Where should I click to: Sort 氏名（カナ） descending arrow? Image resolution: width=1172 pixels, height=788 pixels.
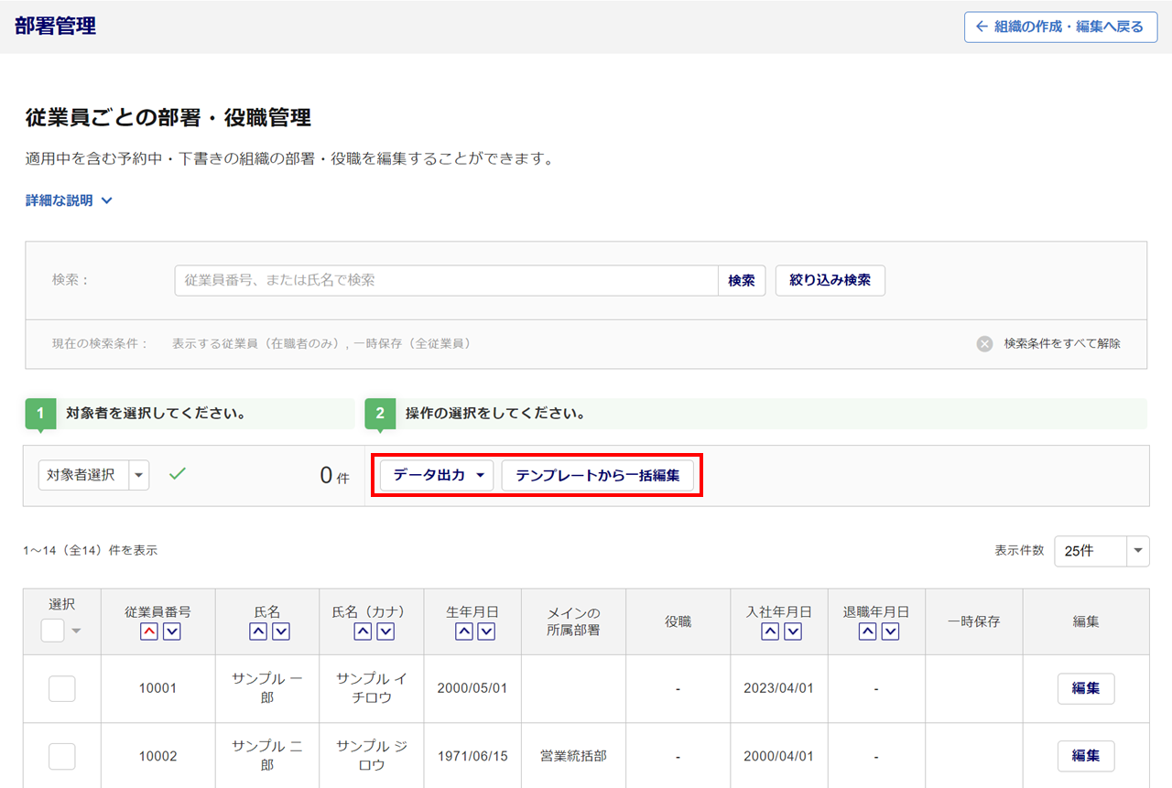pos(385,631)
